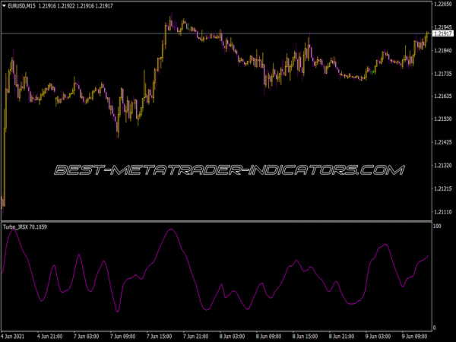Click the 1.21635 price axis label

click(x=443, y=97)
